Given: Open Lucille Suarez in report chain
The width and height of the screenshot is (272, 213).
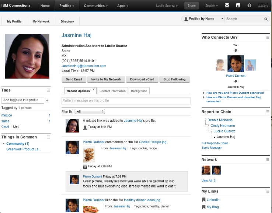Looking at the screenshot, I should coord(224,131).
